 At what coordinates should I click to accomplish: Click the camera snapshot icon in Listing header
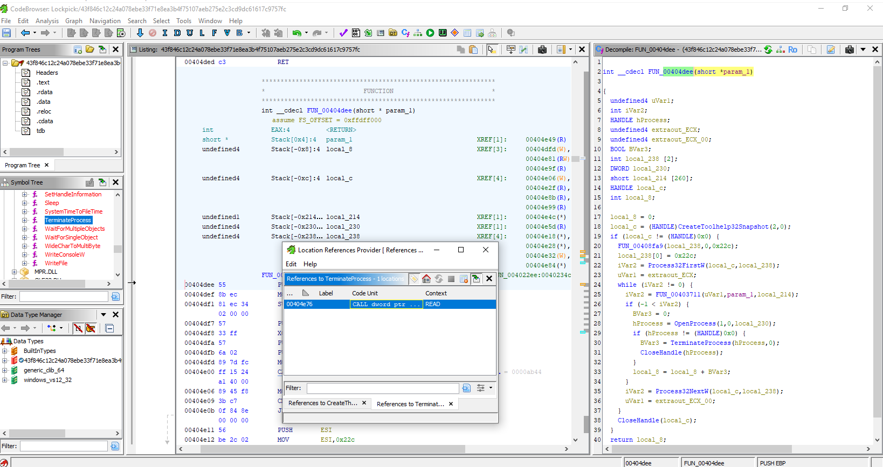(x=542, y=49)
